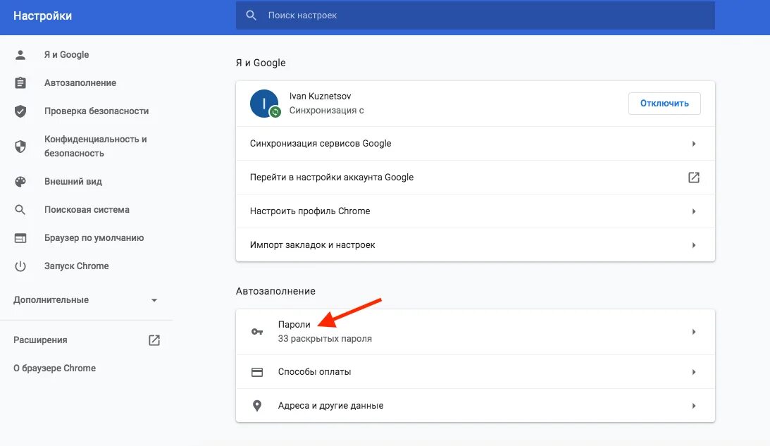Click the Отключить sync button
Viewport: 770px width, 446px height.
point(664,103)
